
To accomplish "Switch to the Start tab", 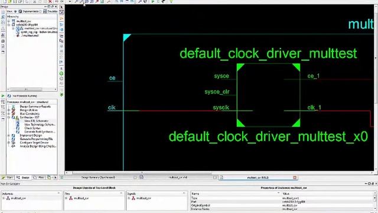I will (7, 177).
